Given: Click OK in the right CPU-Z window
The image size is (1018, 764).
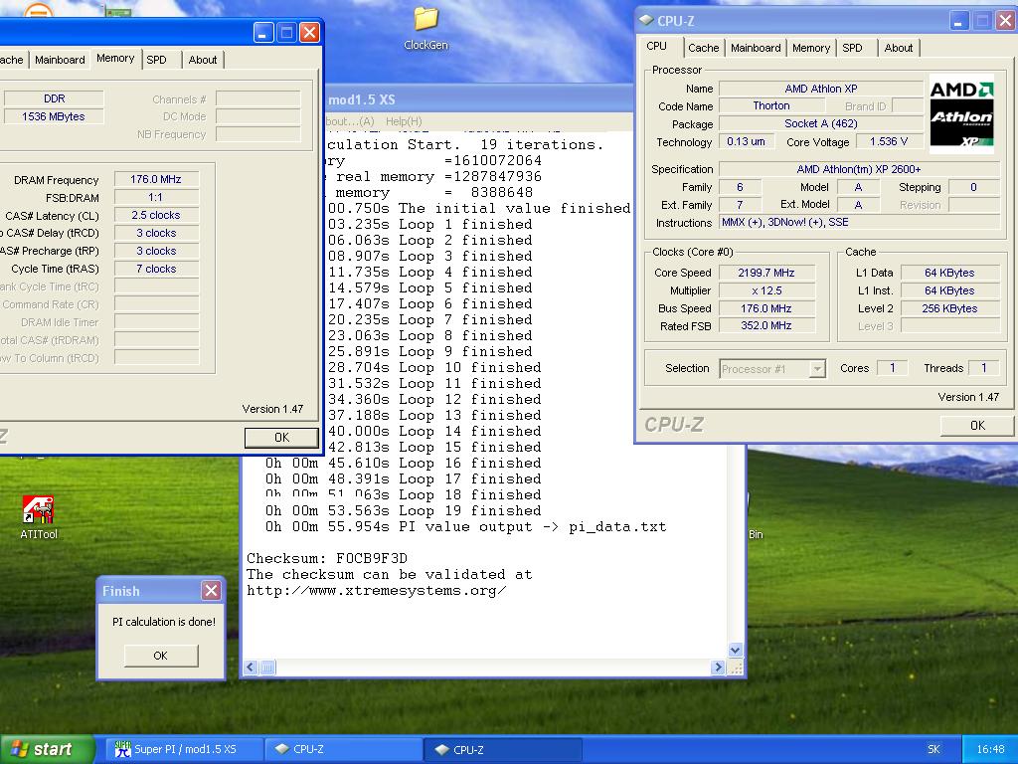Looking at the screenshot, I should pyautogui.click(x=976, y=425).
